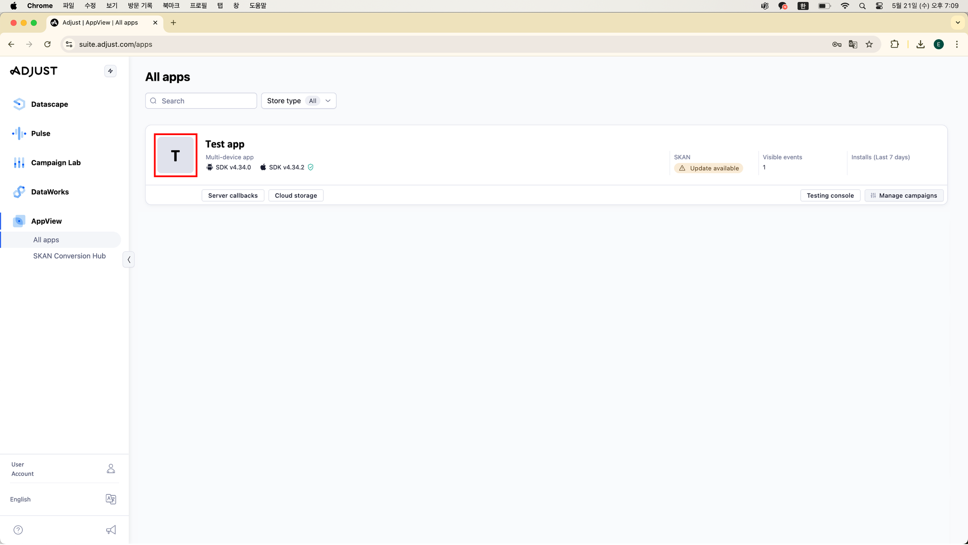This screenshot has width=968, height=545.
Task: Collapse the sidebar with the chevron
Action: [129, 260]
